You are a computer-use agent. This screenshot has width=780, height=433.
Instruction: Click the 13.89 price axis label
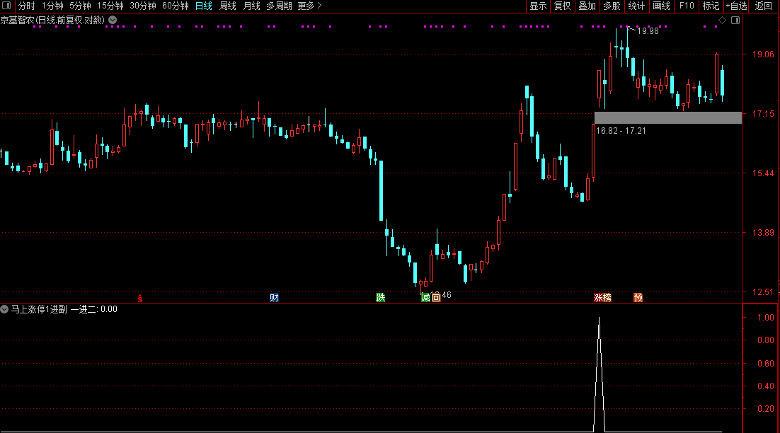click(763, 232)
